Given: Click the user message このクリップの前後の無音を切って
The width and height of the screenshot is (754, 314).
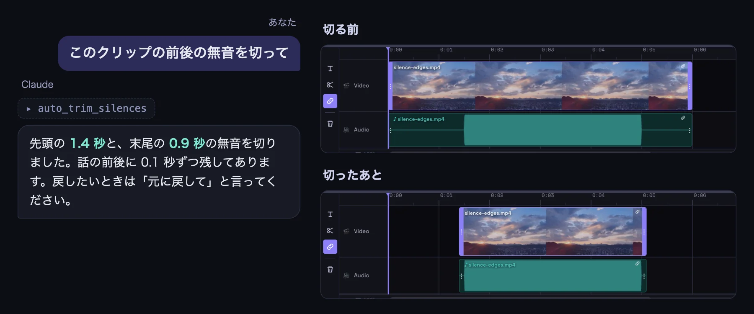Looking at the screenshot, I should tap(179, 53).
